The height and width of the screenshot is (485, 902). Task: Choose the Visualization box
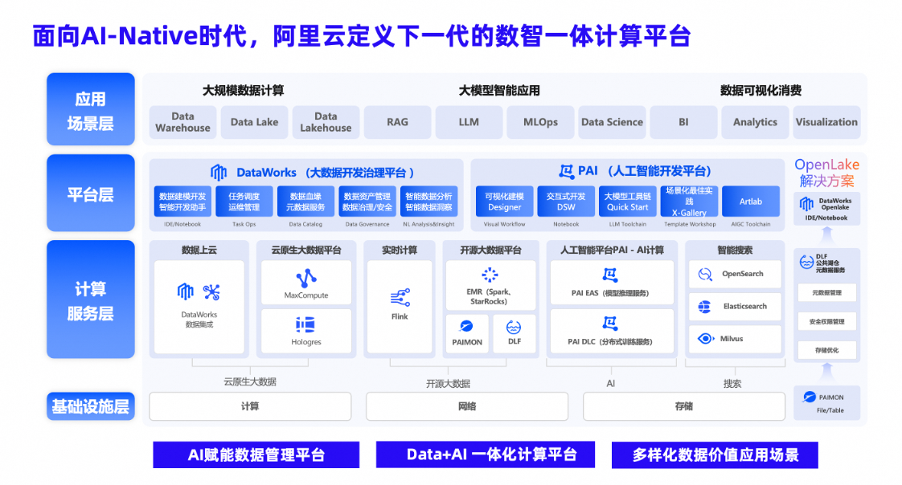tap(826, 122)
